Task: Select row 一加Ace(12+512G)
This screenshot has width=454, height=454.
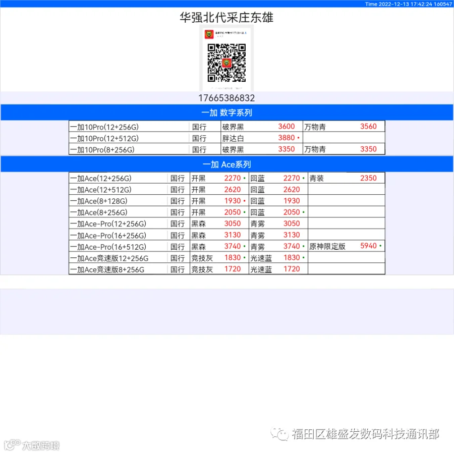Action: (x=226, y=189)
